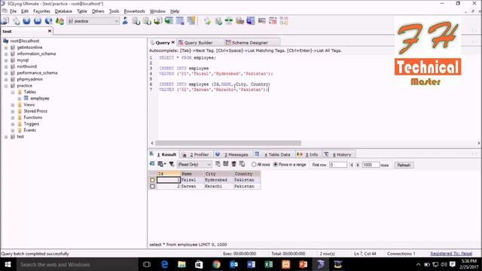
Task: Expand the information_schema database node
Action: point(6,53)
